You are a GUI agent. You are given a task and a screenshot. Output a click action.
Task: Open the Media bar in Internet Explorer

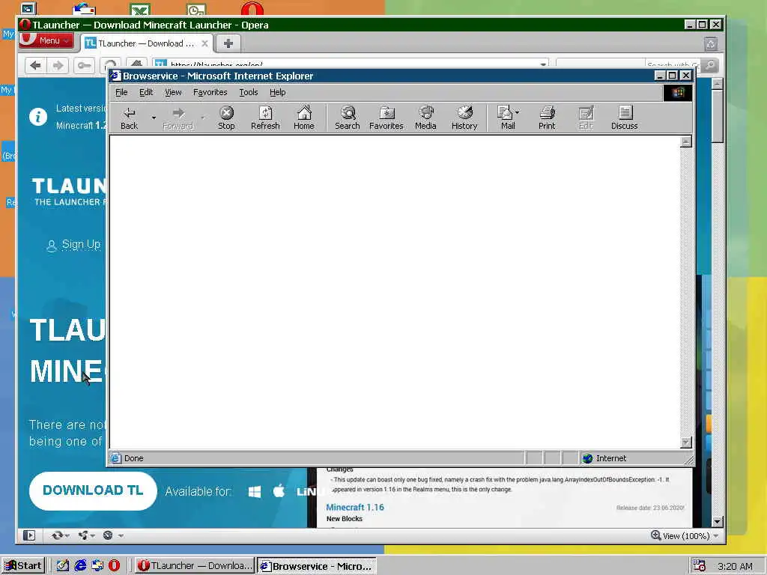(x=425, y=118)
